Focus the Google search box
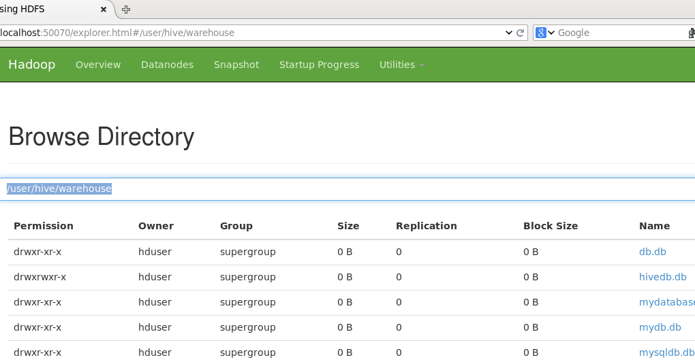This screenshot has height=364, width=695. click(x=621, y=33)
